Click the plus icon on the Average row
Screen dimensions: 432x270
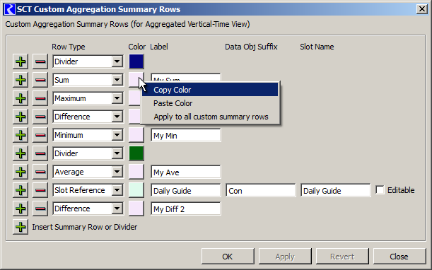[x=21, y=172]
